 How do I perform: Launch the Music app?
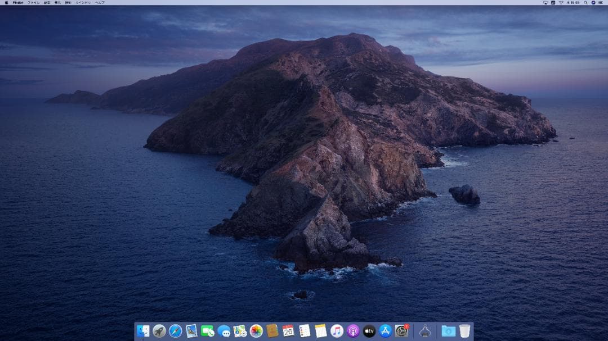[337, 331]
